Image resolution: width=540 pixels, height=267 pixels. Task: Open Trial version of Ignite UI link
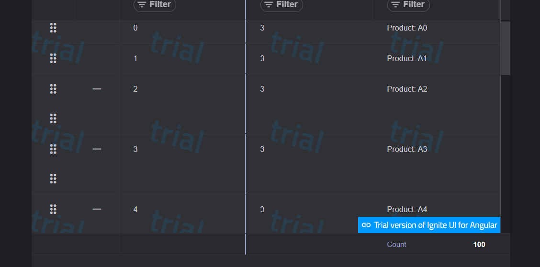point(429,225)
